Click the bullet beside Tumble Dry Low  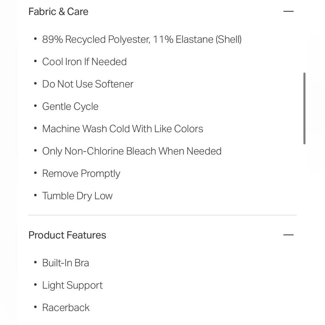pos(35,196)
